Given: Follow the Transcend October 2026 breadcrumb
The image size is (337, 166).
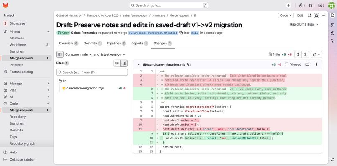Looking at the screenshot, I should coord(103,15).
